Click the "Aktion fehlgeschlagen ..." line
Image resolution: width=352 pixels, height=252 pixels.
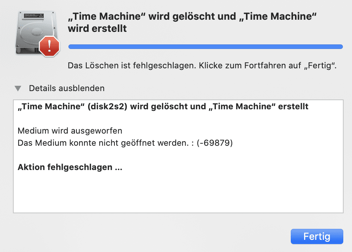click(x=70, y=167)
